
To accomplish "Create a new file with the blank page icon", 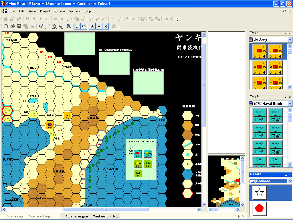I will (6, 26).
